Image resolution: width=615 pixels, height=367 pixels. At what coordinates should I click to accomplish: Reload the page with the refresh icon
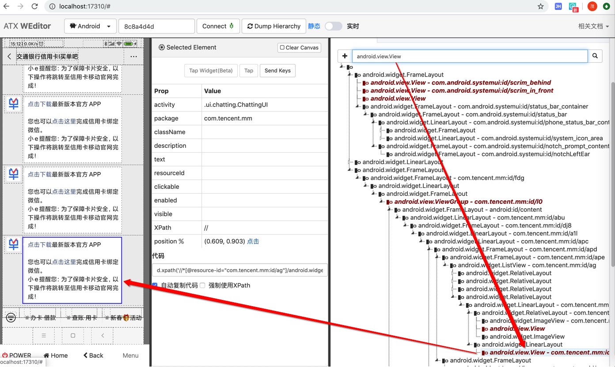[x=35, y=6]
